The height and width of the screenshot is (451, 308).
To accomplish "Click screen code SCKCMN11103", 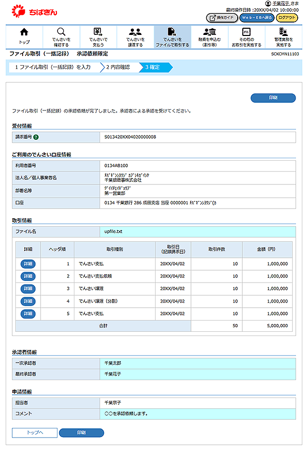I will (285, 54).
